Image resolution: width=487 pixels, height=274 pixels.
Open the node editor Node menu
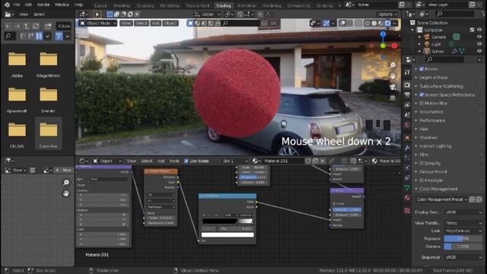click(174, 161)
